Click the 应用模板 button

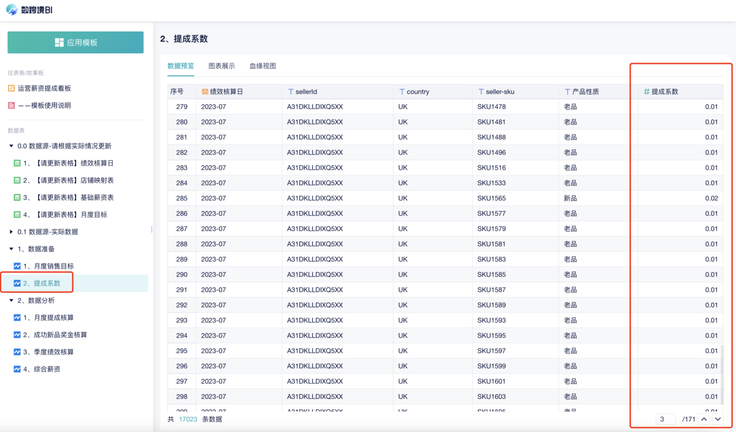(x=75, y=42)
